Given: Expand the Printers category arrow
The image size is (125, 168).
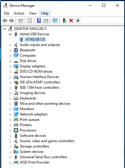Looking at the screenshot, I should click(x=10, y=125).
